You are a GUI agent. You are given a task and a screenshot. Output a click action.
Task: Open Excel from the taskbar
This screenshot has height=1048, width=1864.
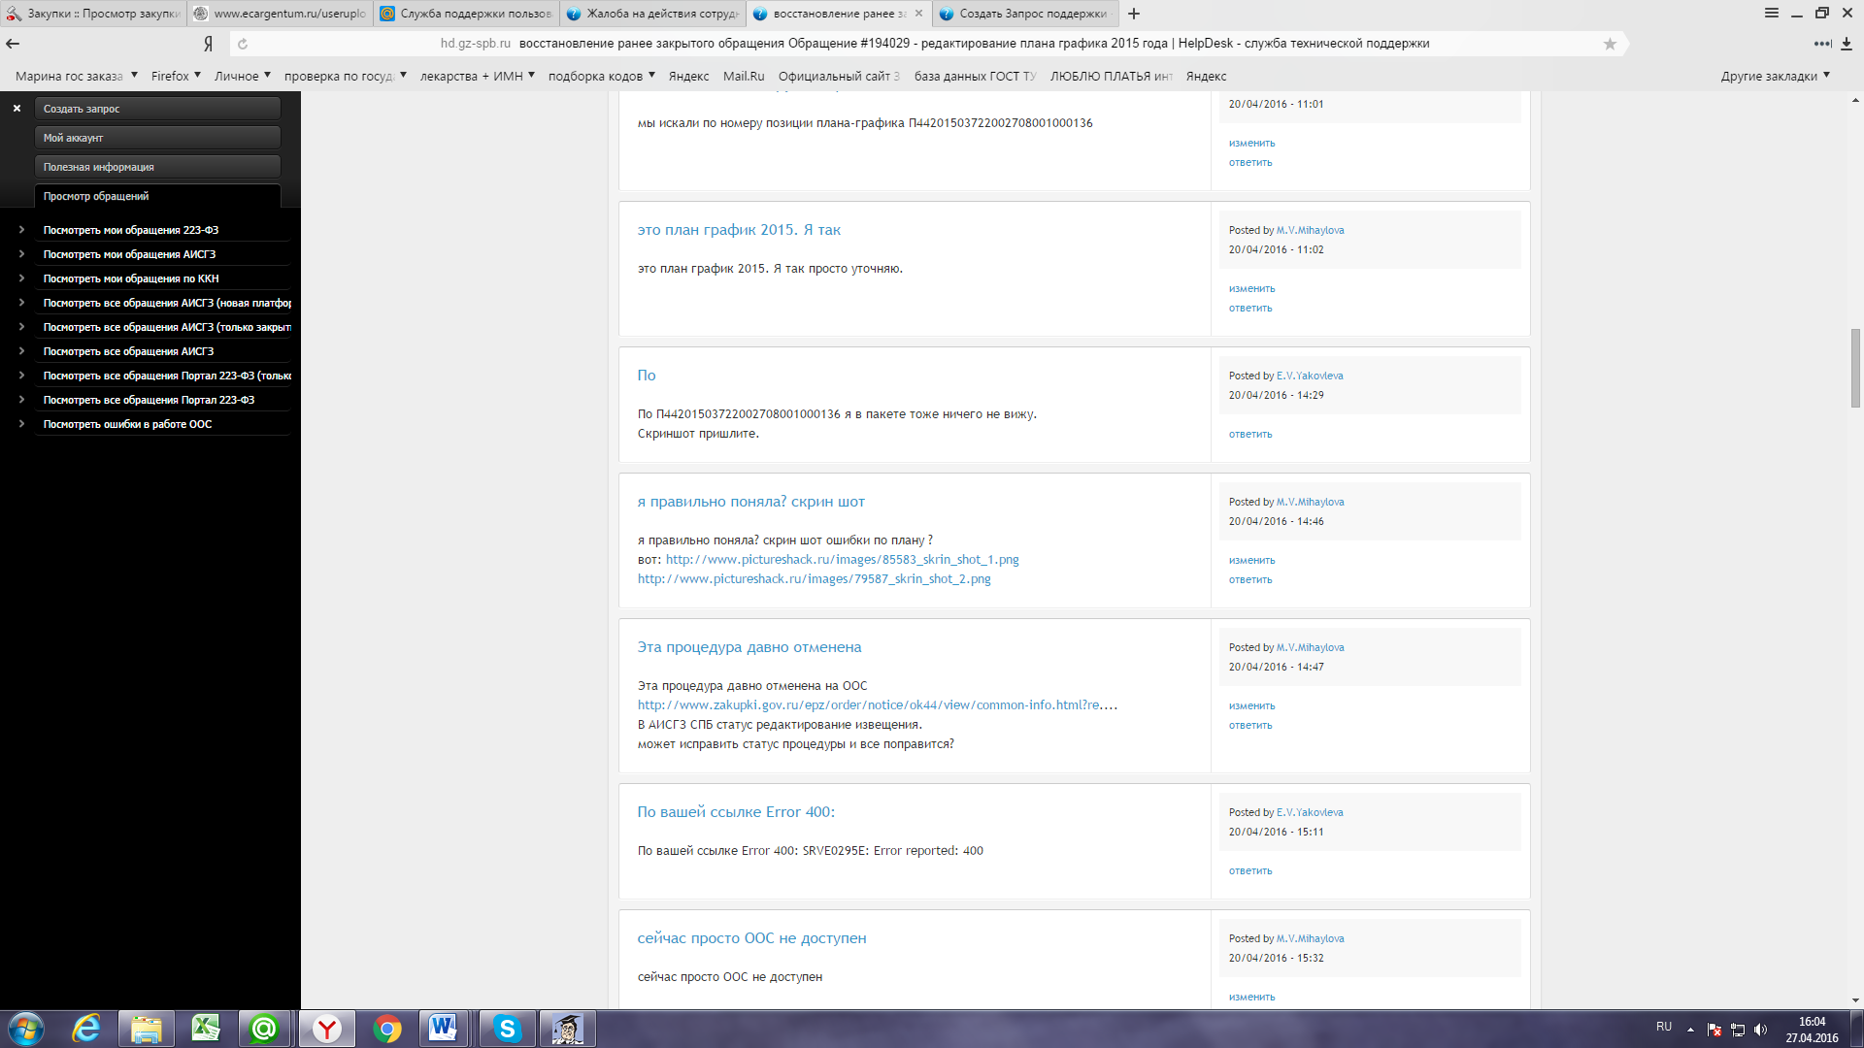205,1029
